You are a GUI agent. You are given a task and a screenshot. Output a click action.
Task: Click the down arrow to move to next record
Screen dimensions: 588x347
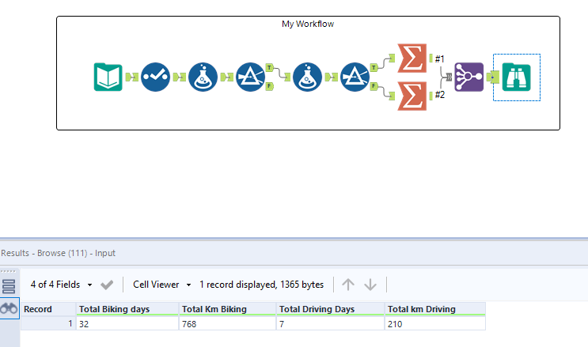coord(370,285)
